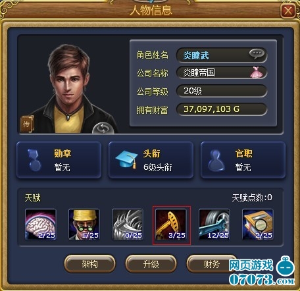Viewport: 300px width, 291px height.
Task: Open the 官职 official post panel
Action: coord(243,160)
